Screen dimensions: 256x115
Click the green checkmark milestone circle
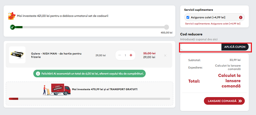[x=12, y=27]
